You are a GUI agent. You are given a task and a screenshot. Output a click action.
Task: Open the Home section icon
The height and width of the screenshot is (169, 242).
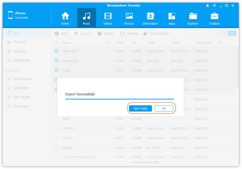[x=65, y=18]
